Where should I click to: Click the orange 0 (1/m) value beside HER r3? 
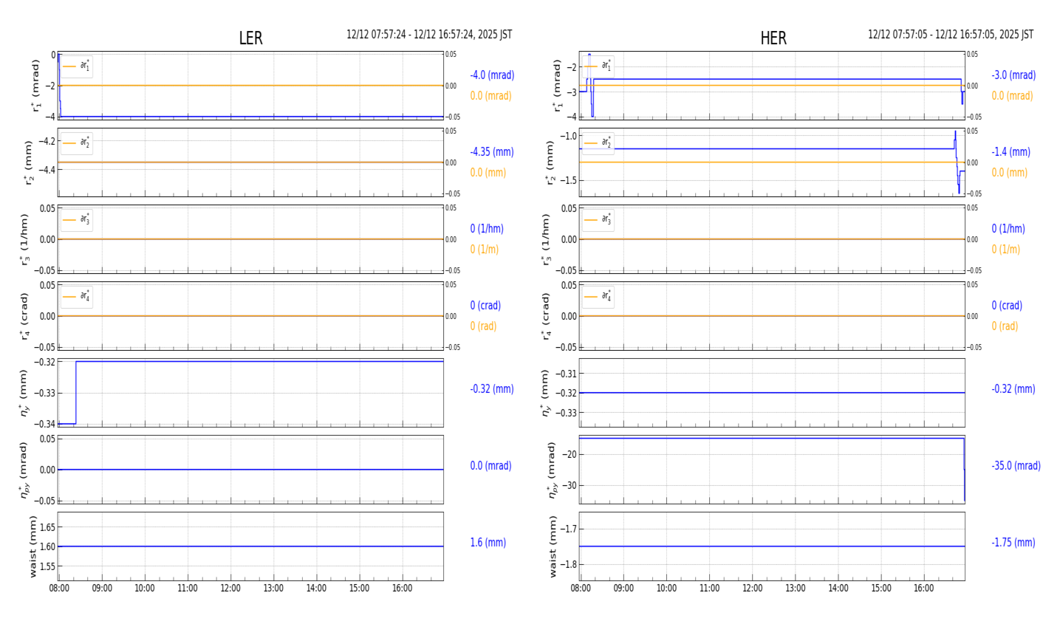[x=1006, y=250]
